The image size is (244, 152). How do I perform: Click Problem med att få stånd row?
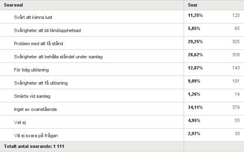pos(122,43)
